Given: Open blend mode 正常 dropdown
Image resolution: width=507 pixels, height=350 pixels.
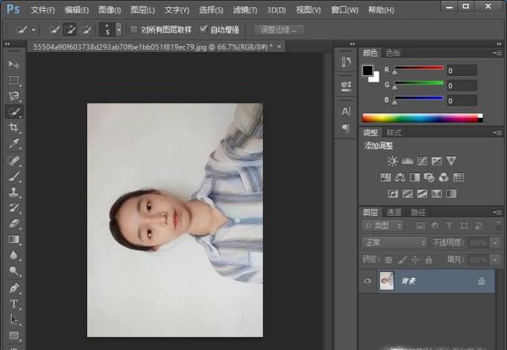Looking at the screenshot, I should coord(395,242).
